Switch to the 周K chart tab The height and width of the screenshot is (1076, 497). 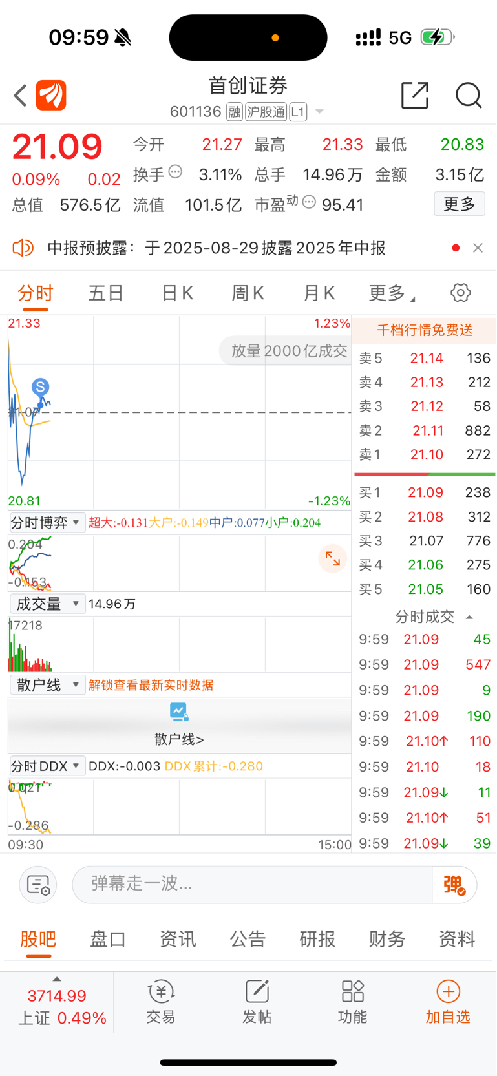pyautogui.click(x=248, y=293)
